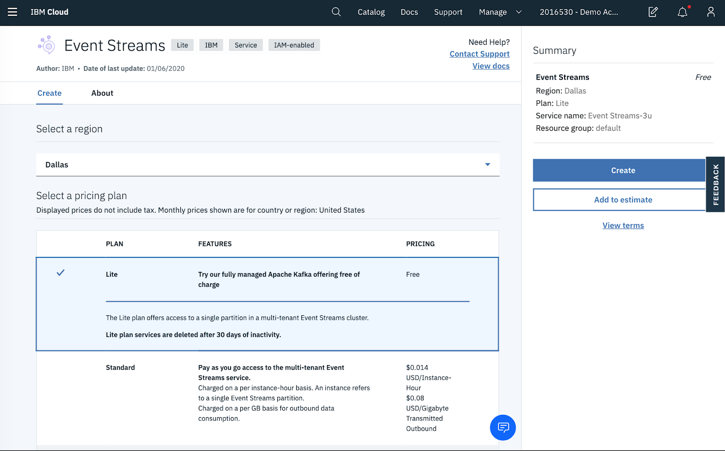Select the Standard pricing plan row
Image resolution: width=725 pixels, height=451 pixels.
(x=267, y=398)
